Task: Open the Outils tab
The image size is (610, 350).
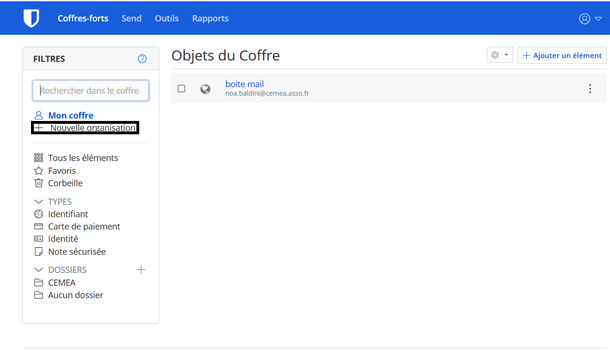Action: (166, 19)
